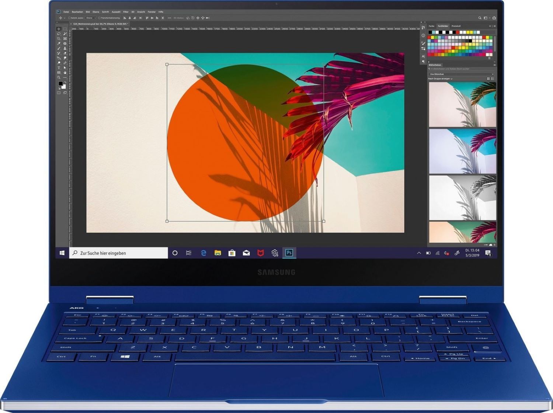Viewport: 553px width, 413px height.
Task: Select the Lasso tool
Action: (x=59, y=34)
